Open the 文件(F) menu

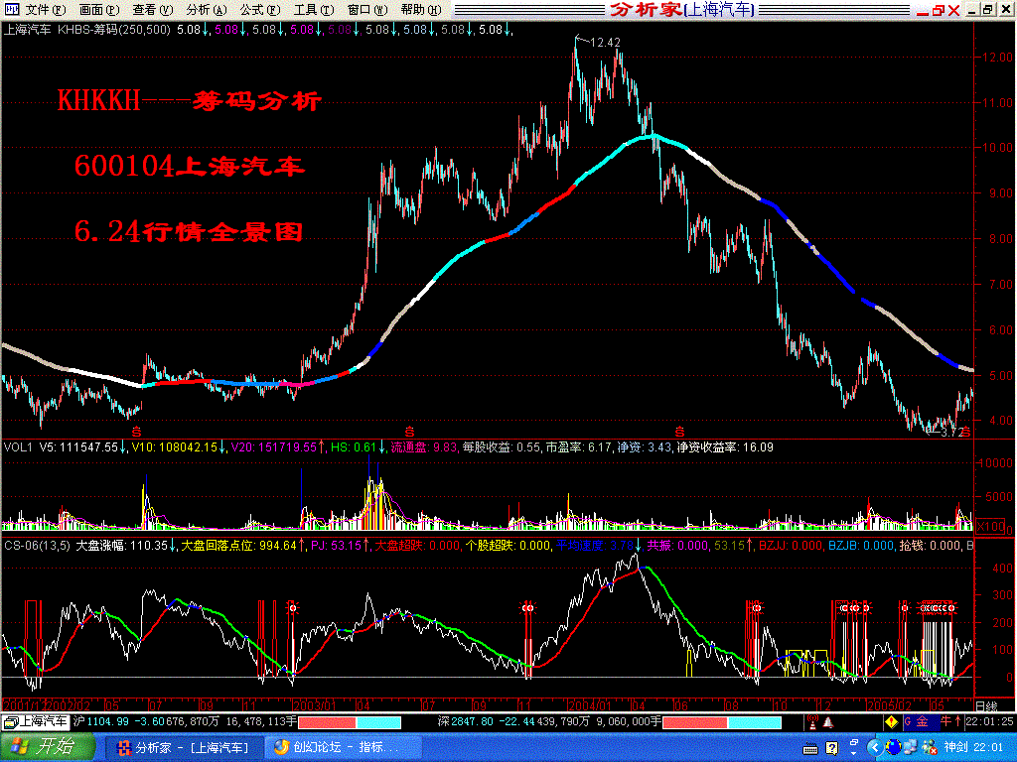click(46, 10)
